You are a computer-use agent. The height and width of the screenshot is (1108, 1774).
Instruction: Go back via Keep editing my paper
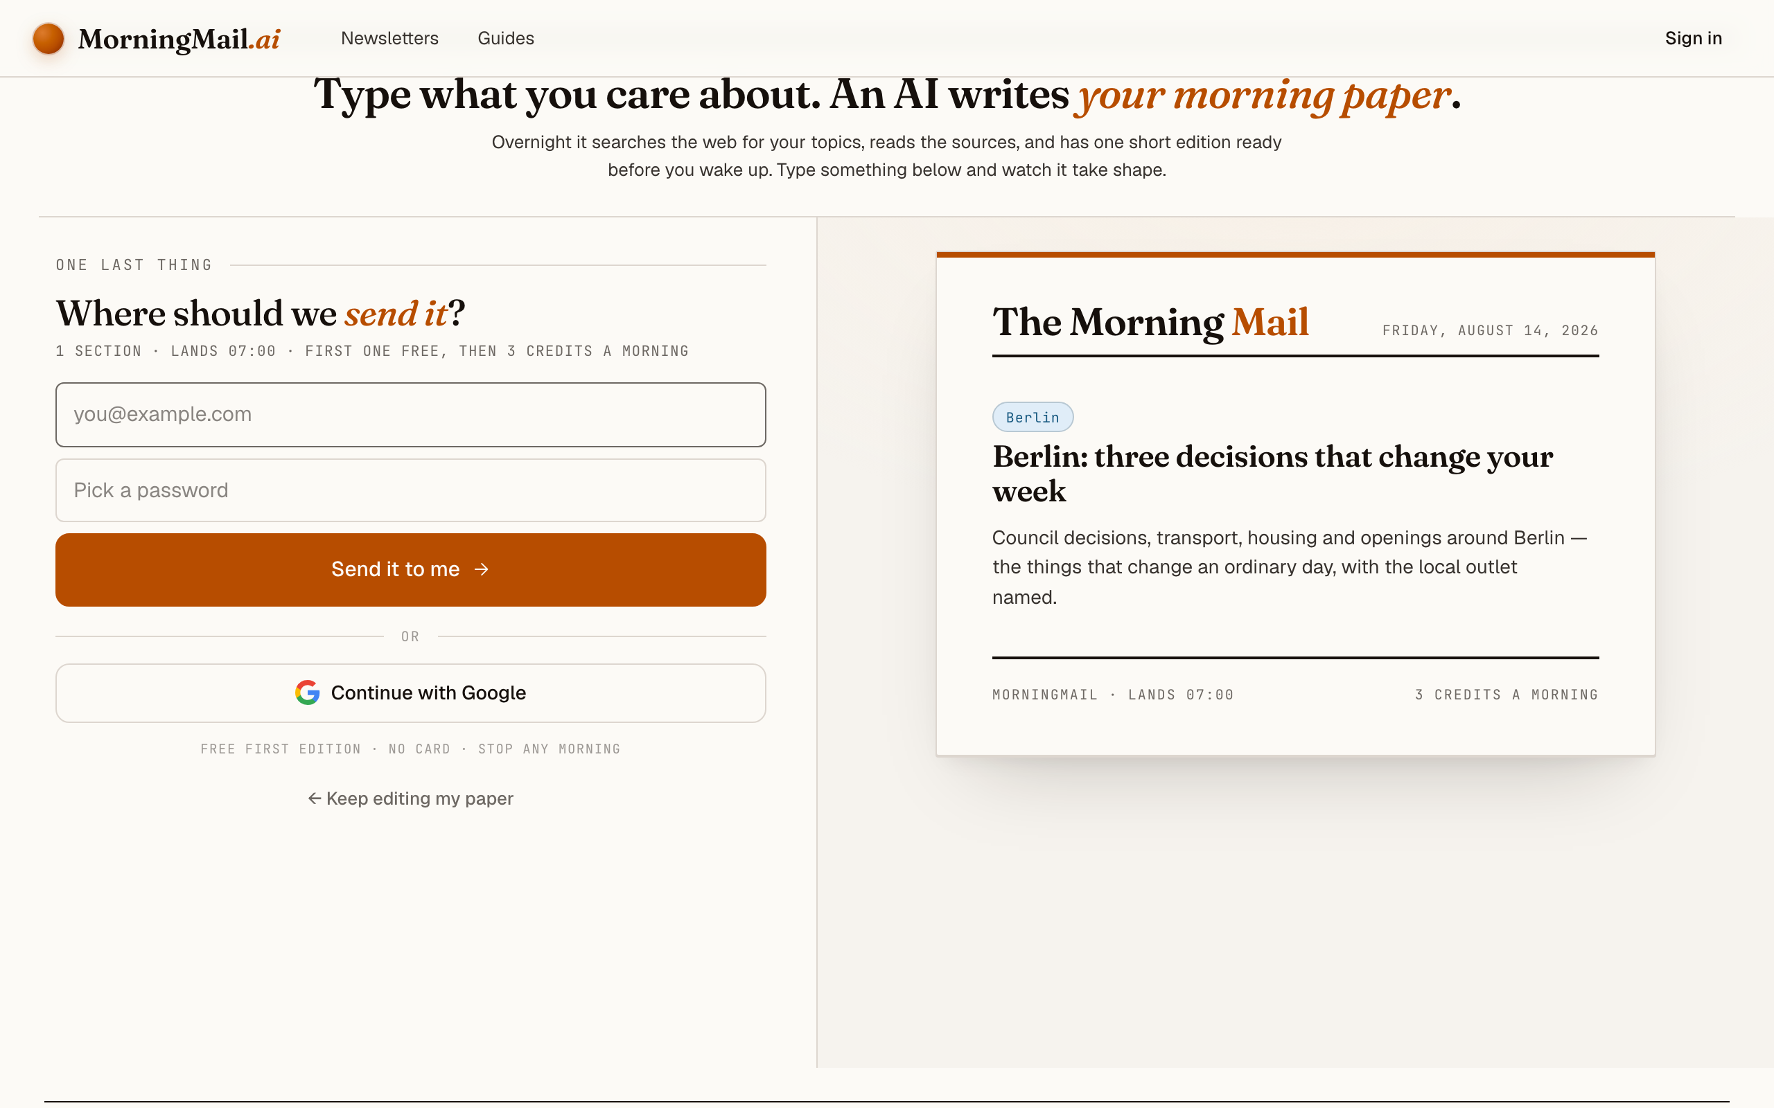coord(410,798)
